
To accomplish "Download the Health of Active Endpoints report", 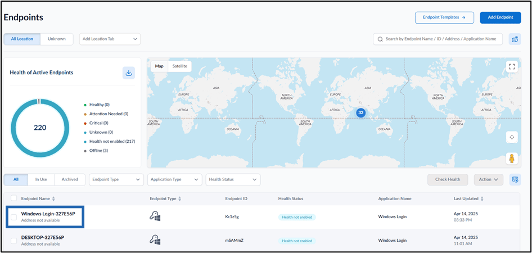I will pyautogui.click(x=129, y=73).
